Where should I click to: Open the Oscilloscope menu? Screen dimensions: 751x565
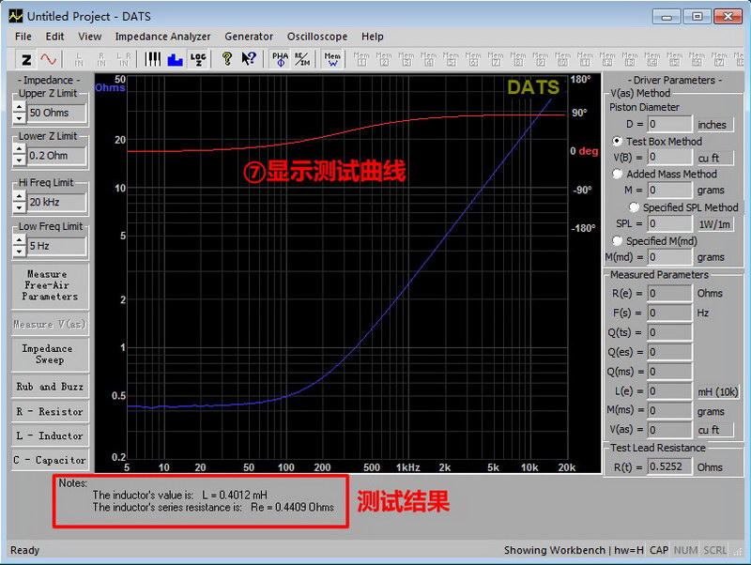(x=316, y=37)
